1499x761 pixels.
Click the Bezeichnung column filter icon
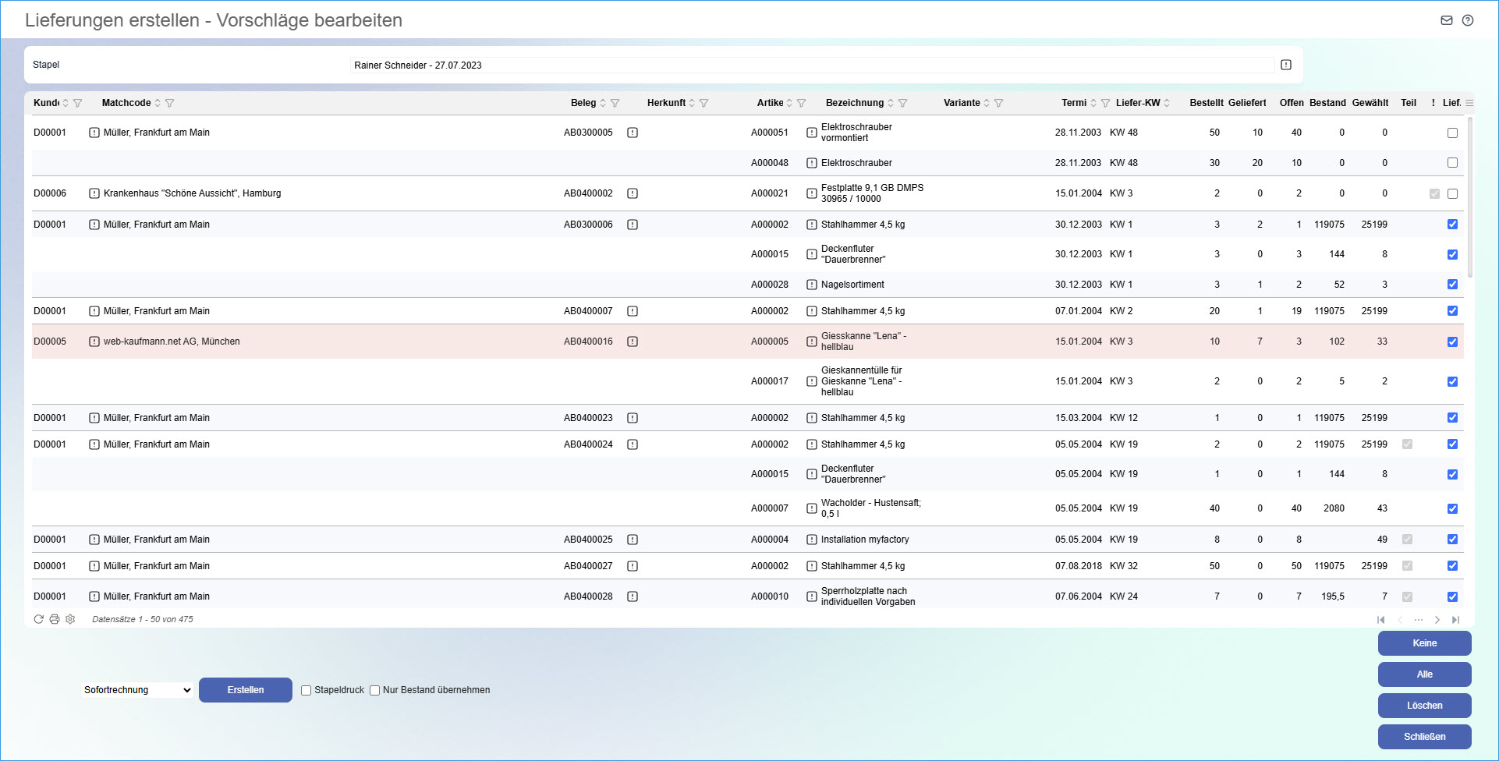click(903, 103)
